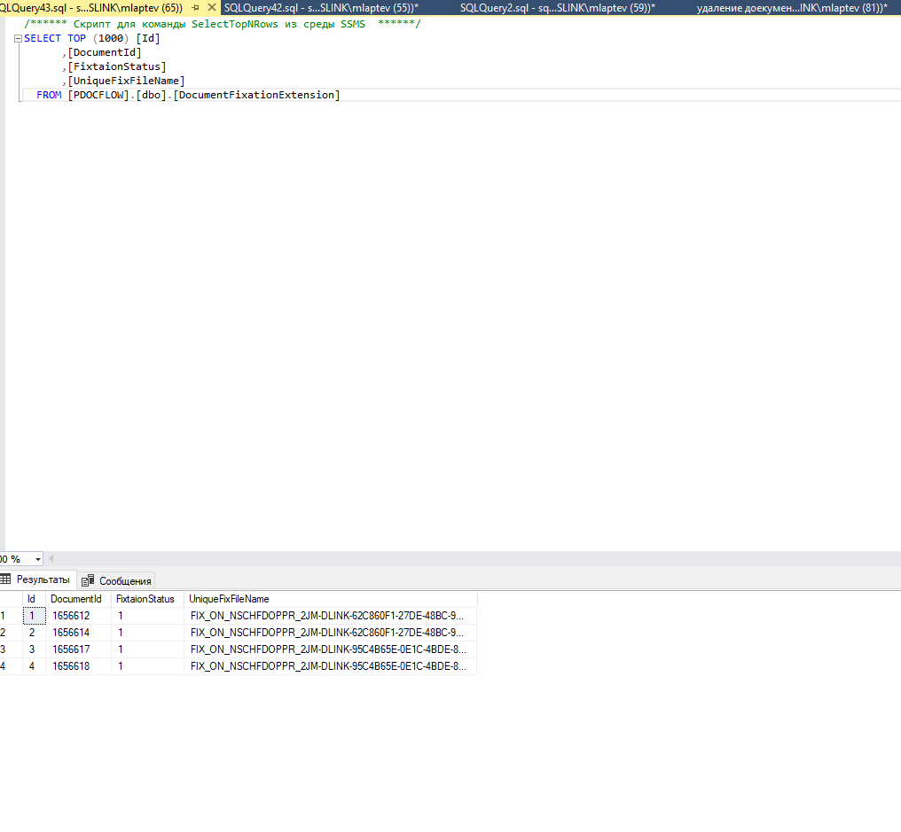Click the FROM keyword in the query
Screen dimensions: 901x832
click(x=49, y=95)
